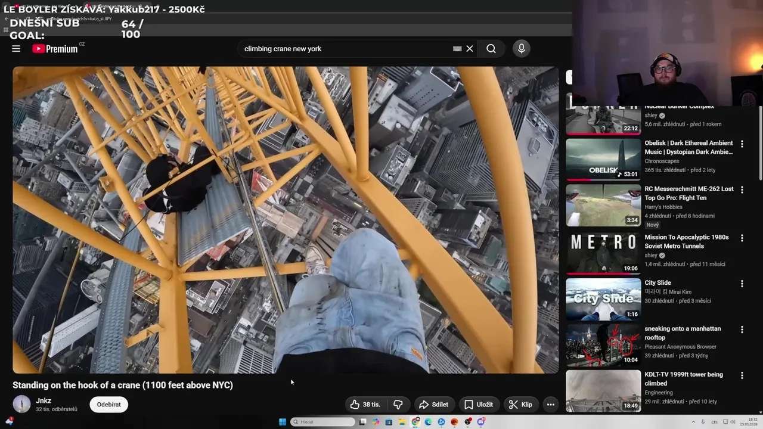The image size is (763, 429).
Task: Like the video (38 tis.)
Action: [x=365, y=405]
